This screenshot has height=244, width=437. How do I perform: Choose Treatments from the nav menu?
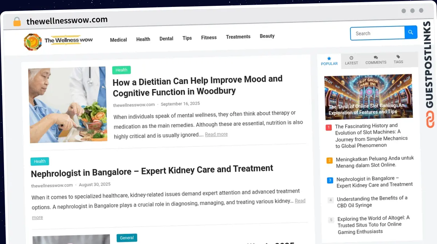238,37
